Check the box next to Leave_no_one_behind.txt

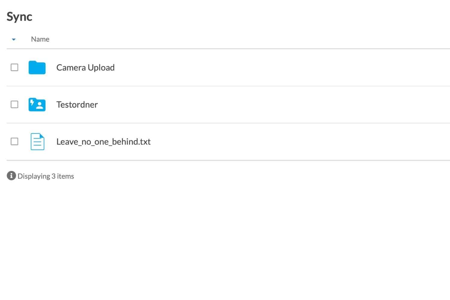14,142
